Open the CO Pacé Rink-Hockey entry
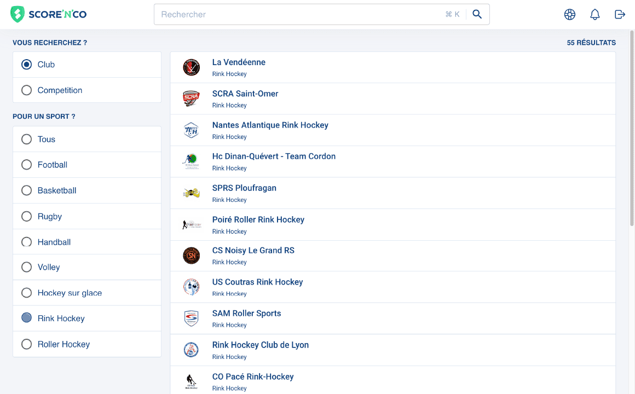This screenshot has width=635, height=394. point(252,376)
